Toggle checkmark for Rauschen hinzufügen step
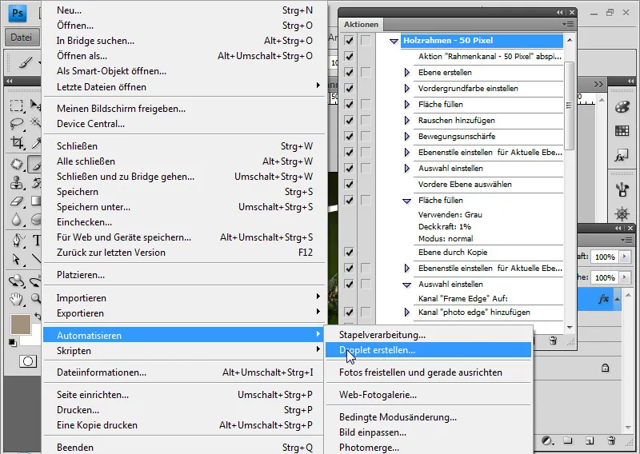Image resolution: width=640 pixels, height=454 pixels. click(x=349, y=120)
